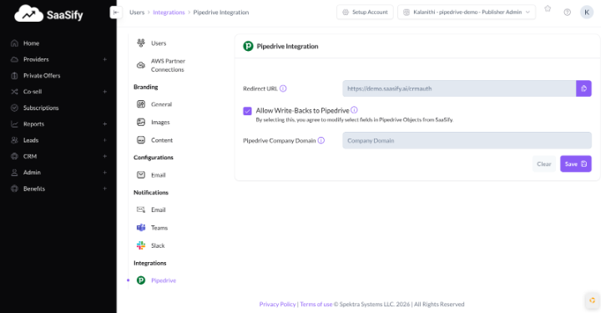Open Users in settings sidebar
601x313 pixels.
pos(159,43)
